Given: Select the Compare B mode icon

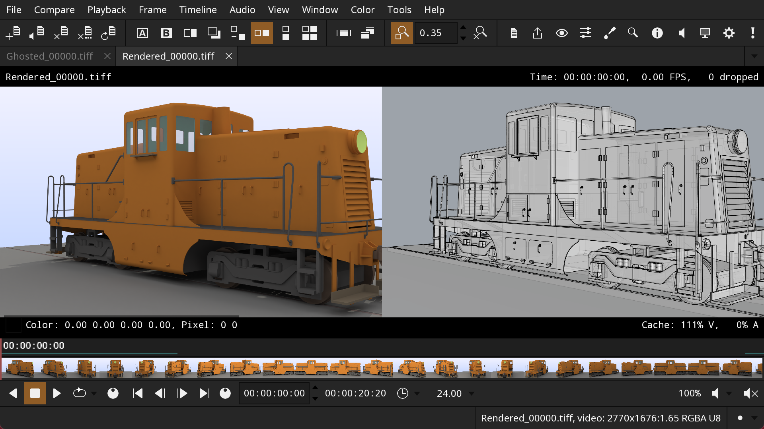Looking at the screenshot, I should coord(166,33).
